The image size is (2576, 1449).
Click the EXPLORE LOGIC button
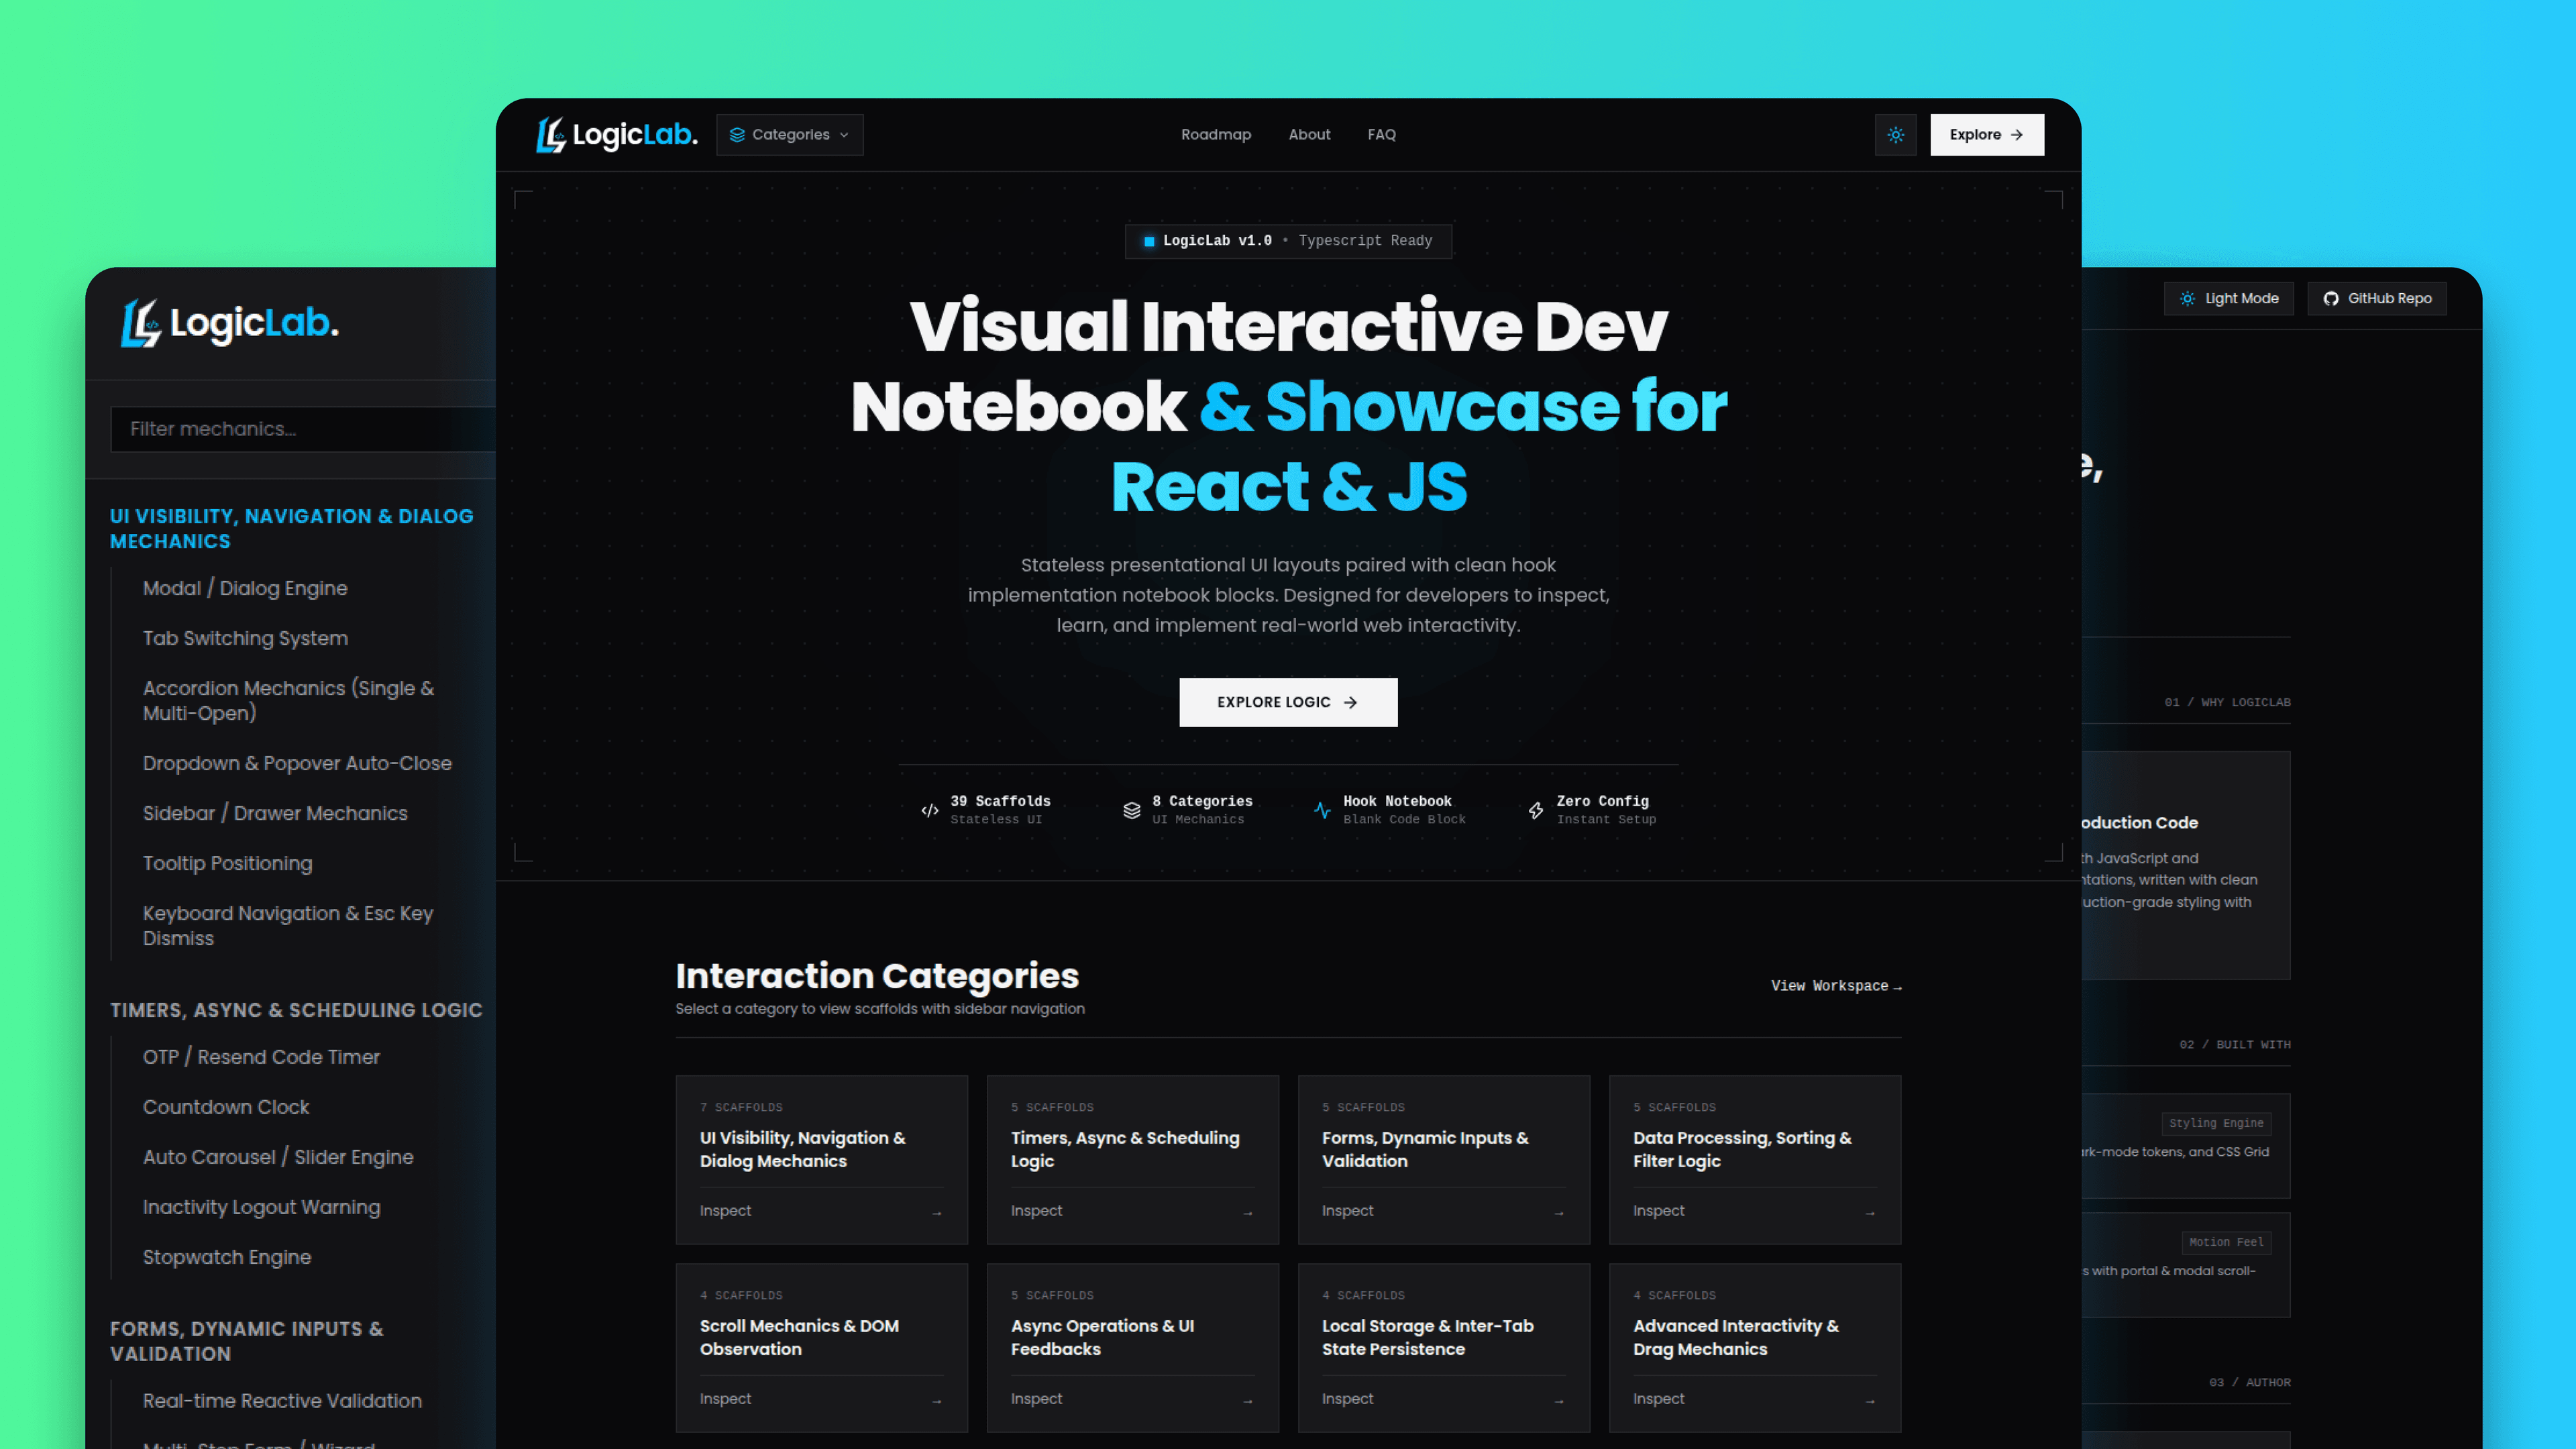(x=1288, y=702)
